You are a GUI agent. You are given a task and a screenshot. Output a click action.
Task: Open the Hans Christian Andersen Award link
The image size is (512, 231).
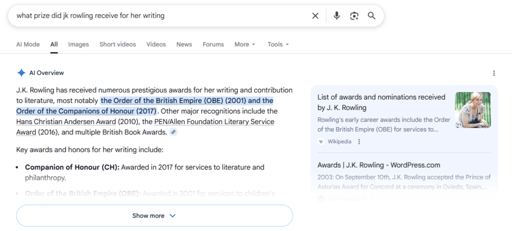pyautogui.click(x=66, y=122)
